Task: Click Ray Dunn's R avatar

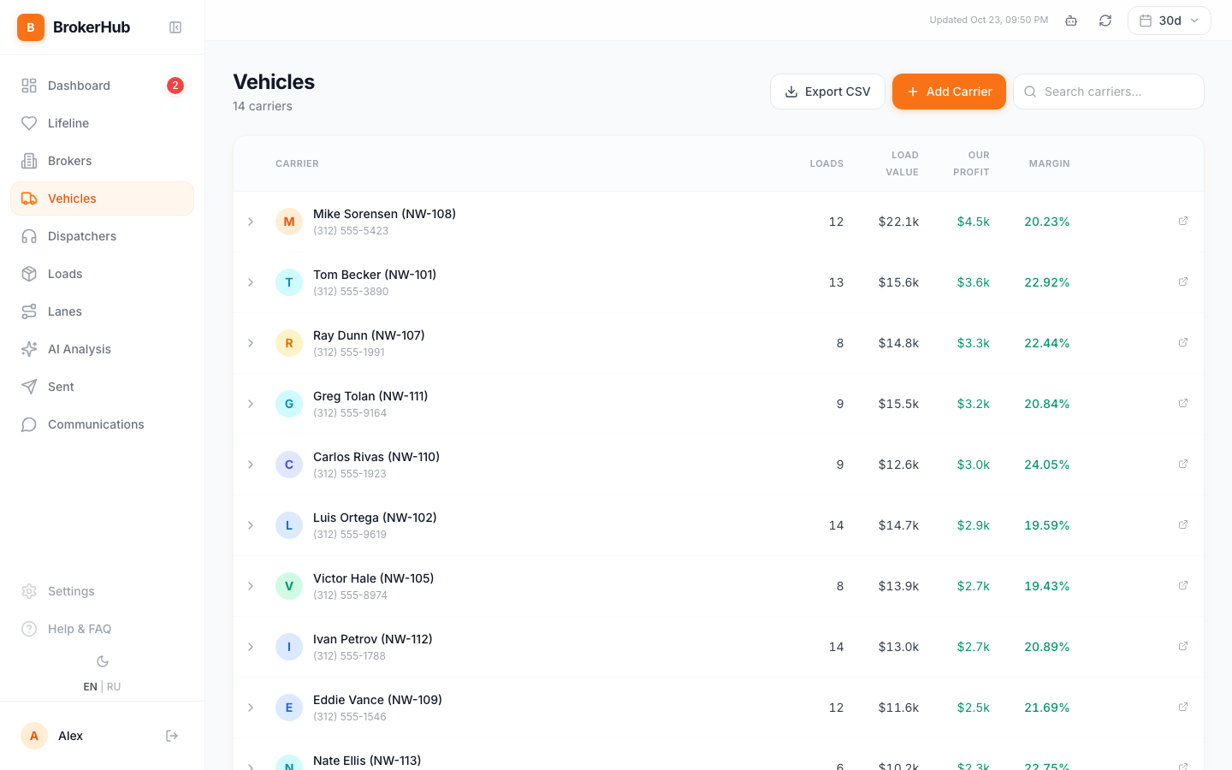Action: [289, 343]
